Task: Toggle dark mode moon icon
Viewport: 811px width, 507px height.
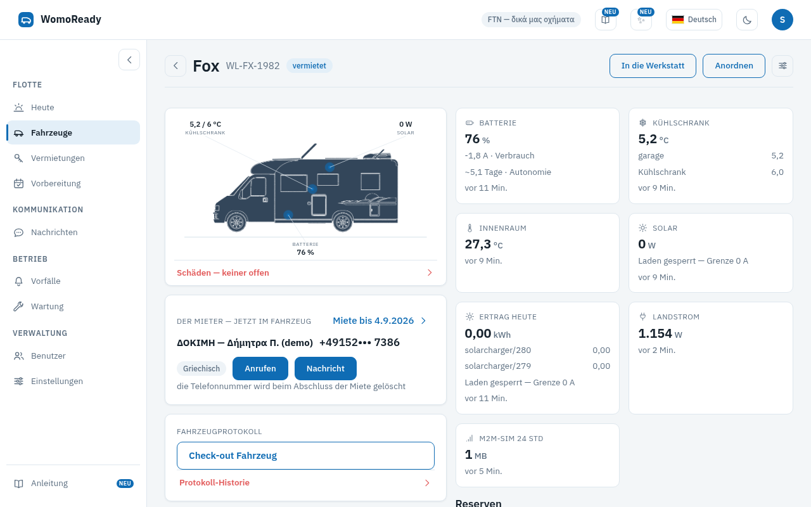Action: 747,20
